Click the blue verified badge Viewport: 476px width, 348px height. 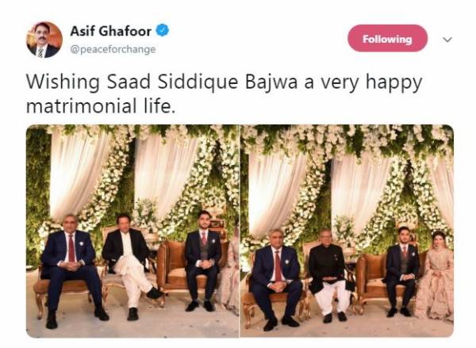tap(163, 30)
